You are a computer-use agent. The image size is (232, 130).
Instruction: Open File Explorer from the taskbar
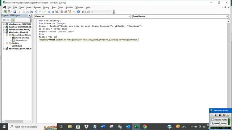(x=70, y=127)
